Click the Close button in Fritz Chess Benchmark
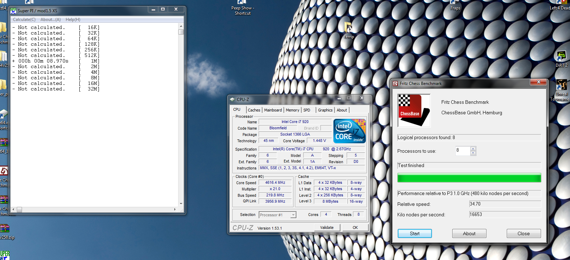The width and height of the screenshot is (570, 260). 524,233
